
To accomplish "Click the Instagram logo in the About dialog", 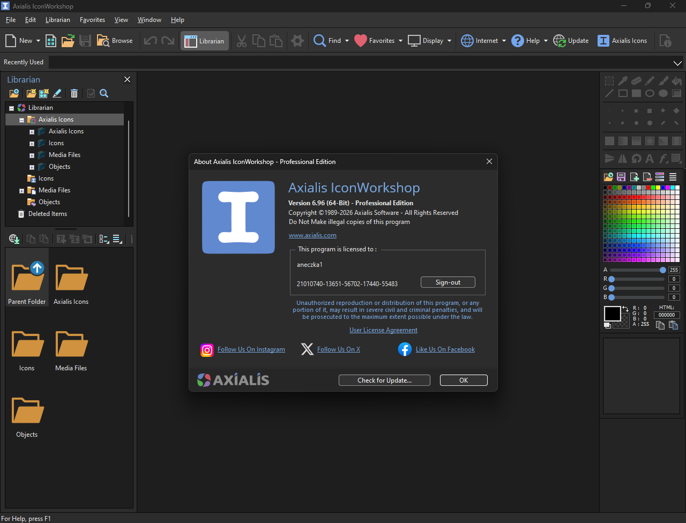I will click(x=207, y=350).
